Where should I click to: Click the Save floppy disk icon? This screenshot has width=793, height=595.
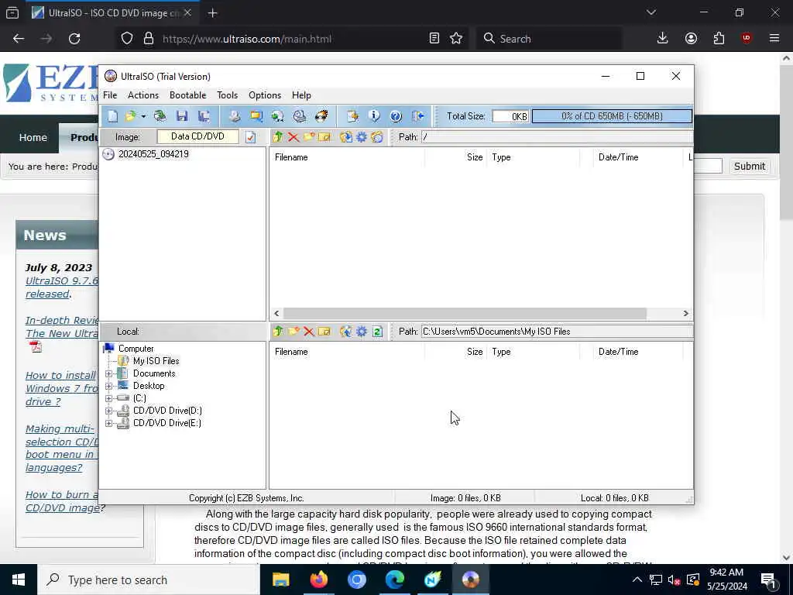[182, 116]
